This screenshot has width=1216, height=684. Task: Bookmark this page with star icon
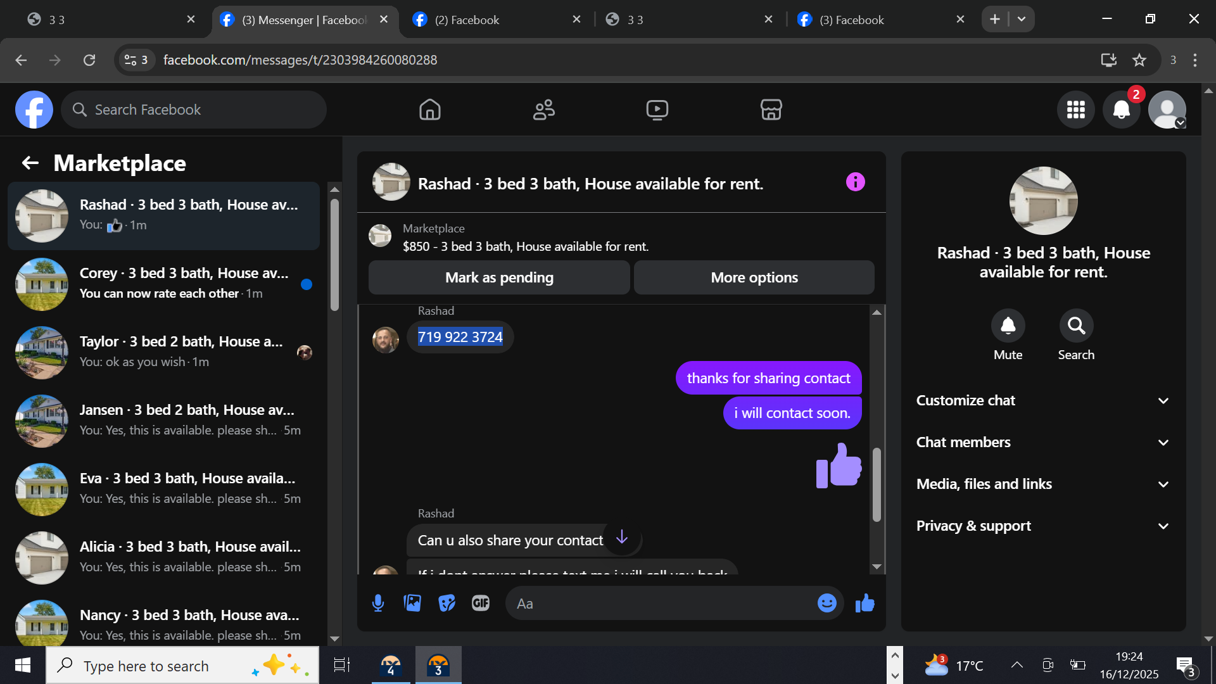click(1139, 60)
